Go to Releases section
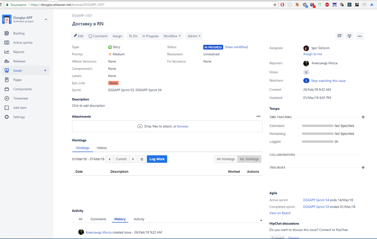 click(x=19, y=61)
